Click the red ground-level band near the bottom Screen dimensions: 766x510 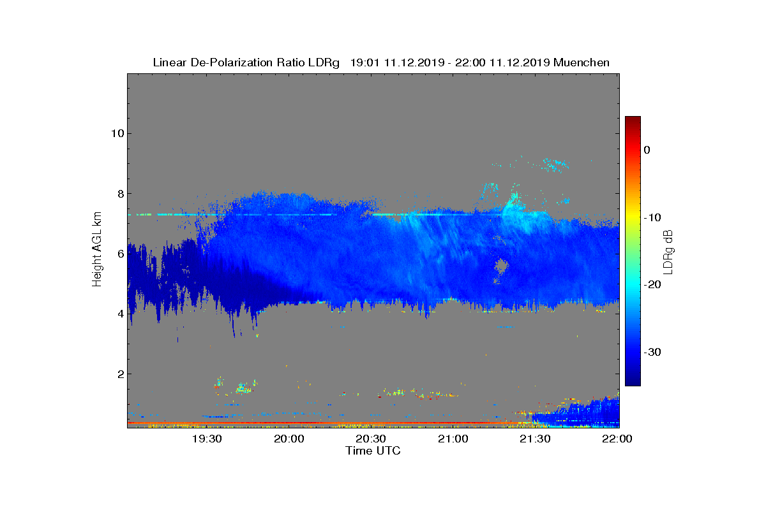pyautogui.click(x=319, y=423)
